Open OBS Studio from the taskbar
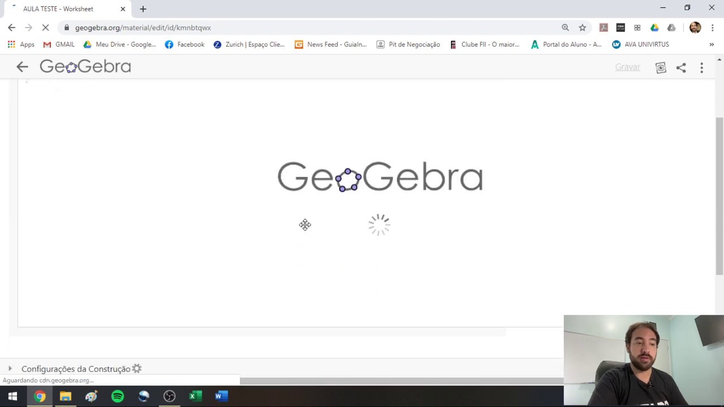This screenshot has width=724, height=407. [x=170, y=396]
